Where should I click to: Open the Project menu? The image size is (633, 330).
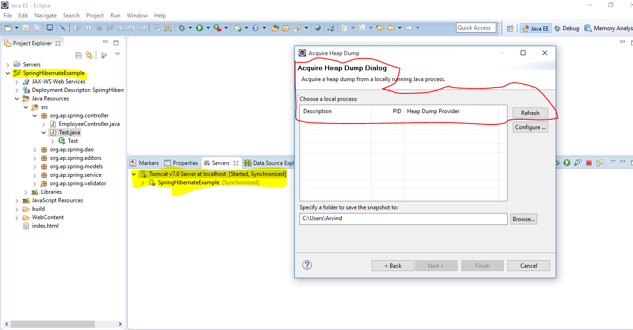(95, 16)
